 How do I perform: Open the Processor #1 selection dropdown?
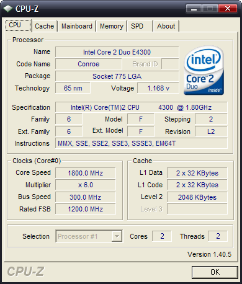click(x=89, y=236)
